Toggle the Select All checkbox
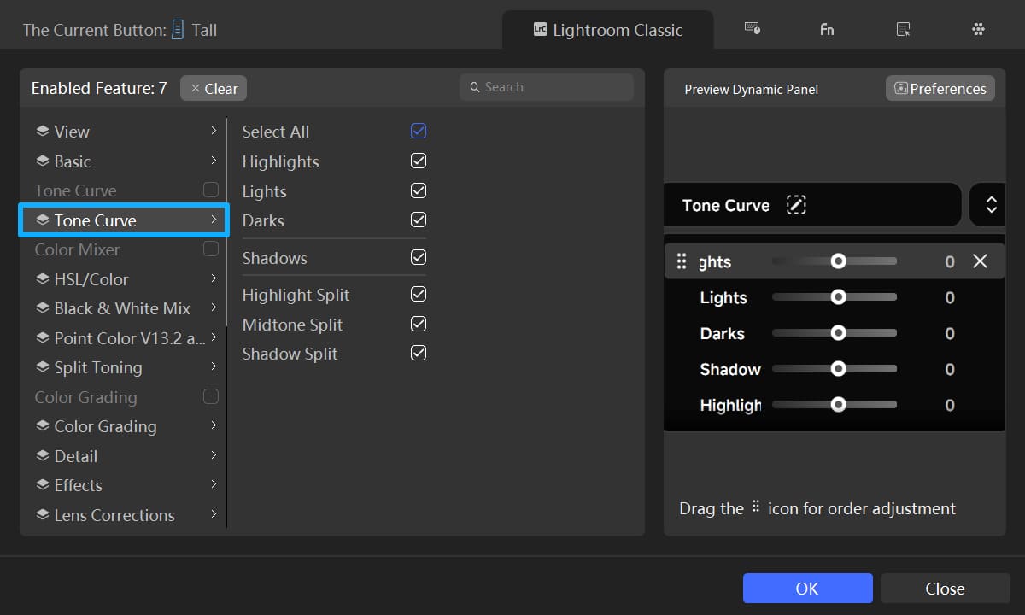The height and width of the screenshot is (615, 1025). [419, 131]
